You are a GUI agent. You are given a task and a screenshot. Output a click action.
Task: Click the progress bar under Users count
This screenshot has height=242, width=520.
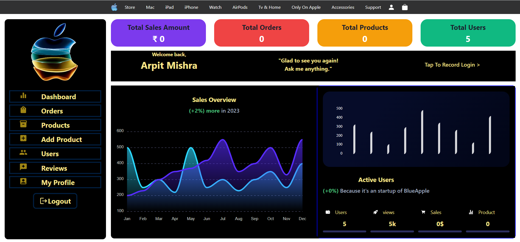(x=344, y=232)
